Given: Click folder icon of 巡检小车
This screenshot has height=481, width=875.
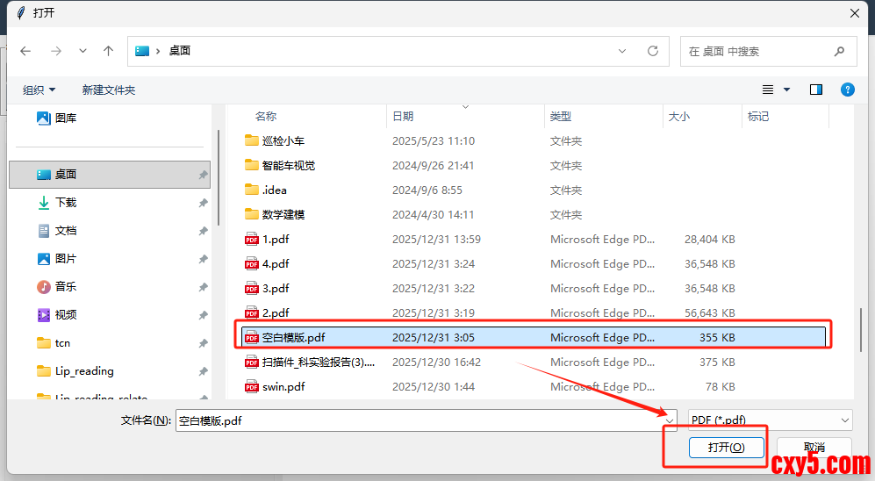Looking at the screenshot, I should point(252,140).
